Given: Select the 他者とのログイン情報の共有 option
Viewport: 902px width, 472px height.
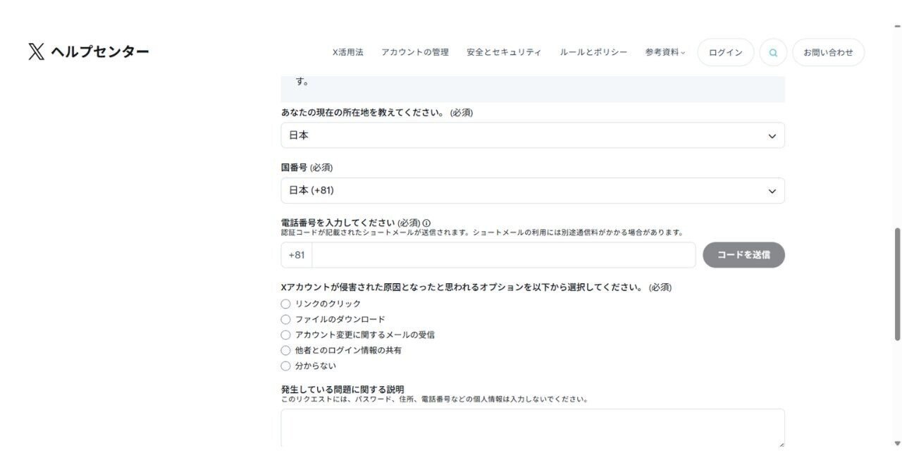Looking at the screenshot, I should [286, 350].
